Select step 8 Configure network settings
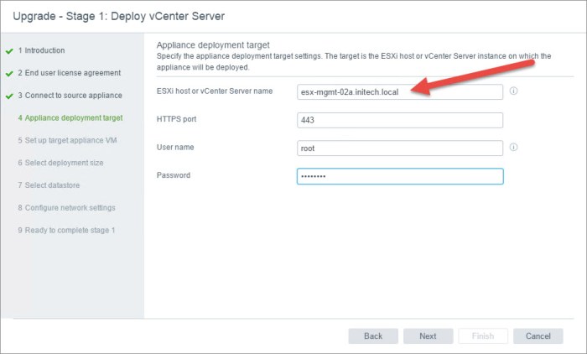This screenshot has width=587, height=354. 66,207
